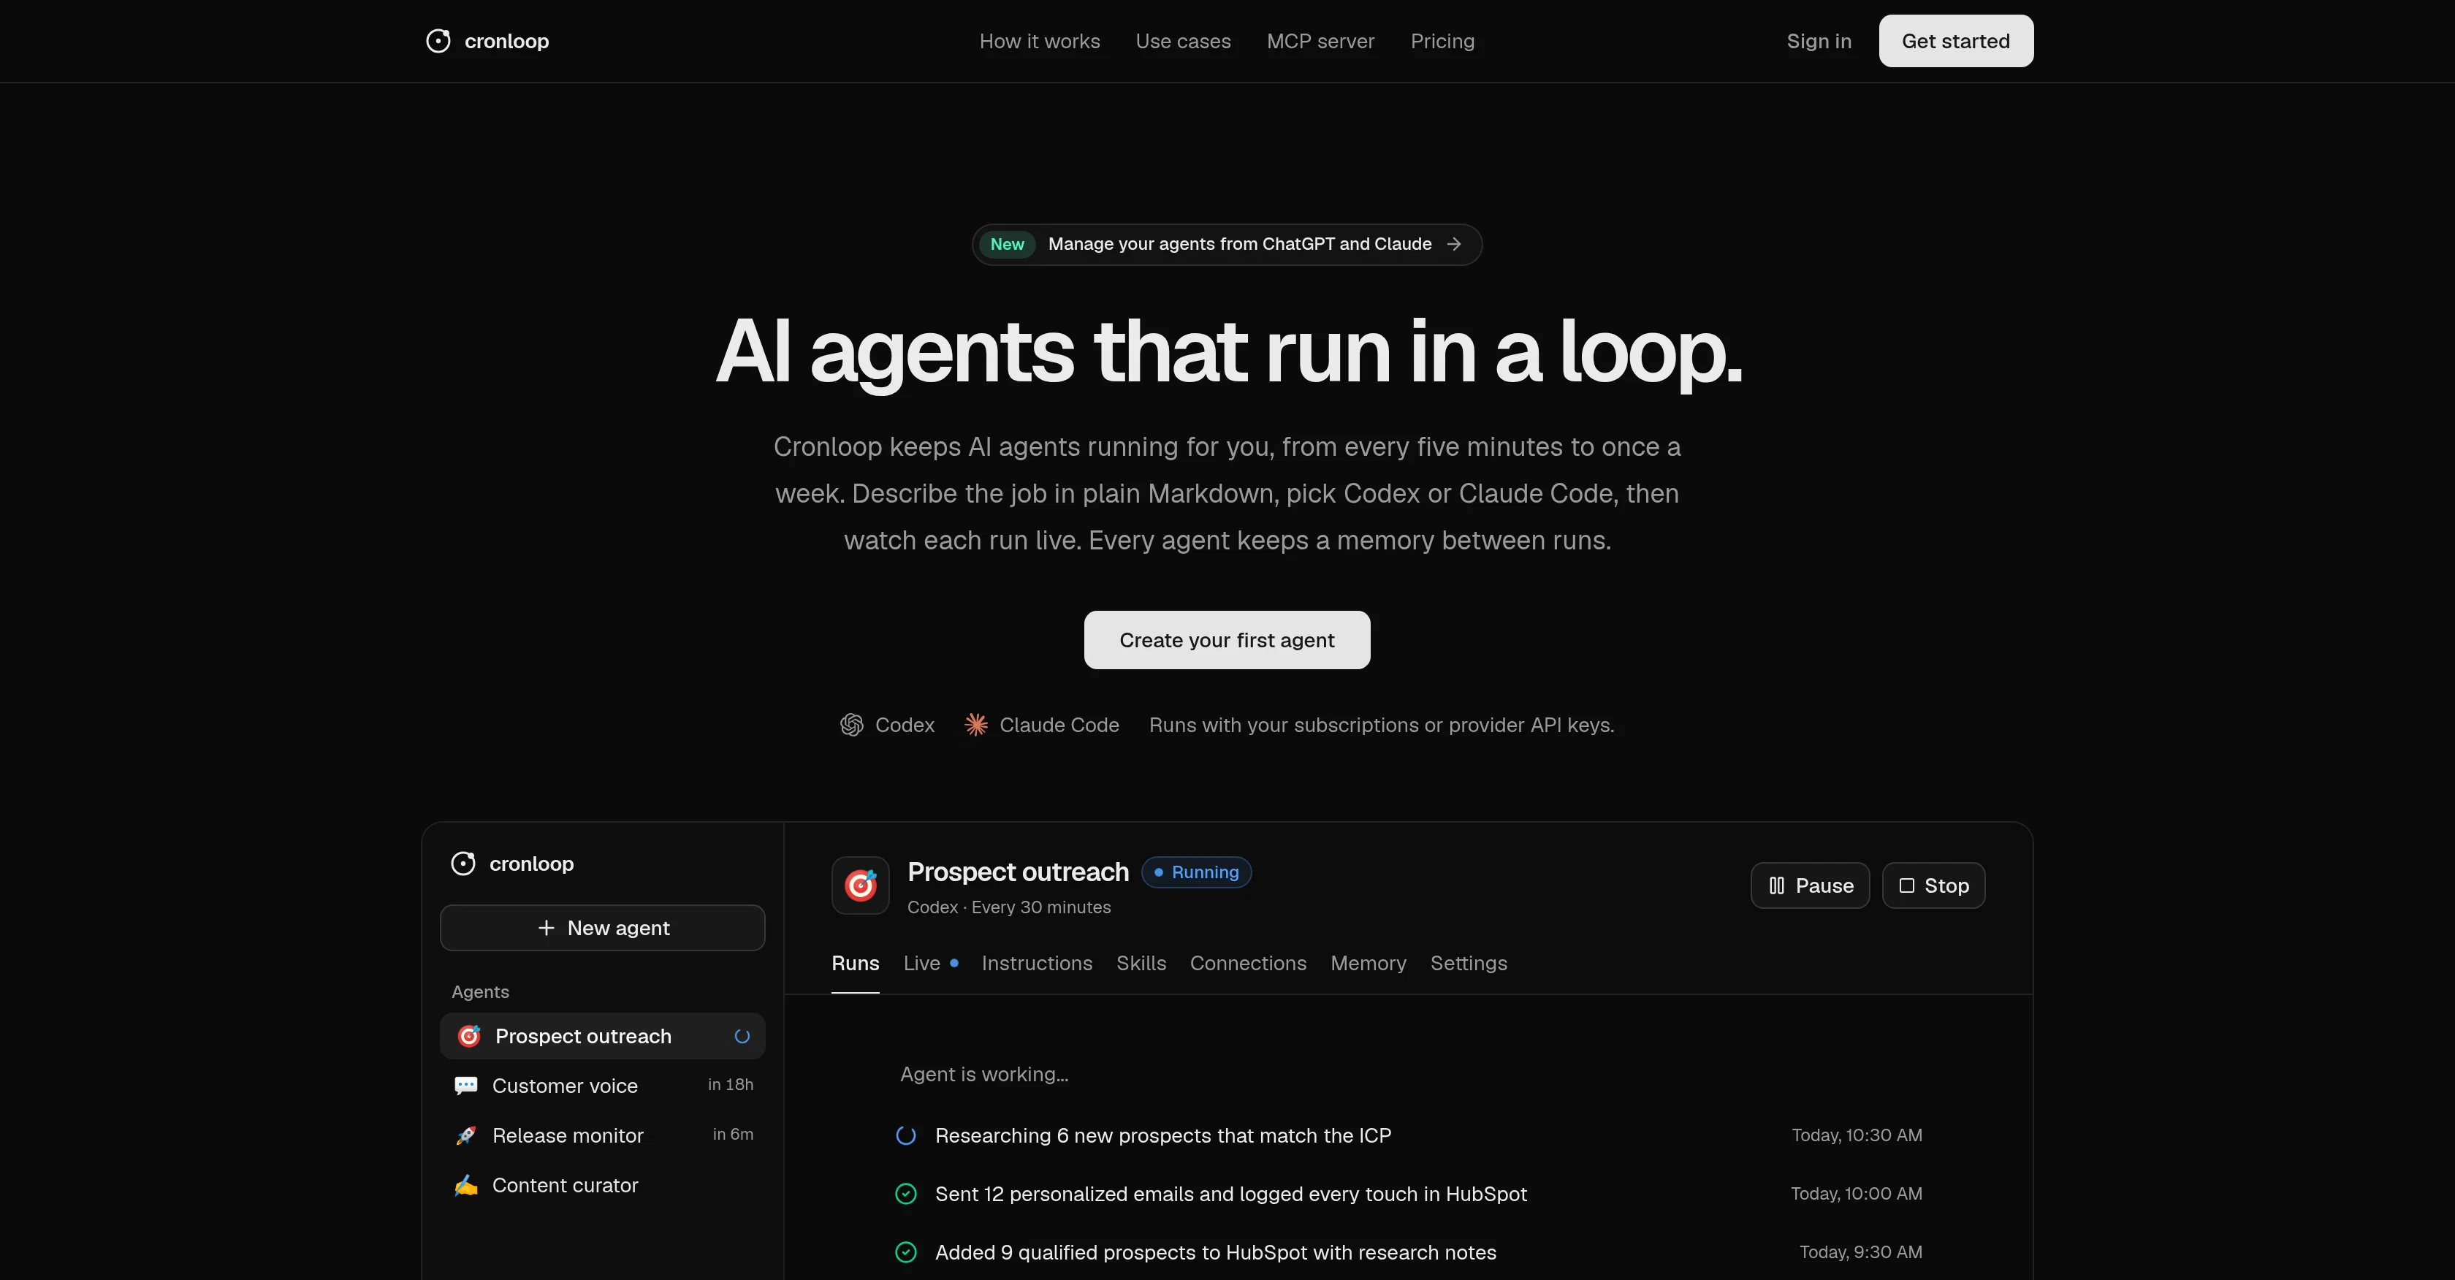The width and height of the screenshot is (2455, 1280).
Task: Click the spinner icon beside Researching 6 new prospects
Action: tap(906, 1135)
